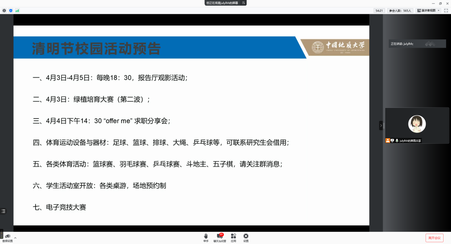451x244 pixels.
Task: Click the meeting info icon at top left
Action: tap(4, 11)
